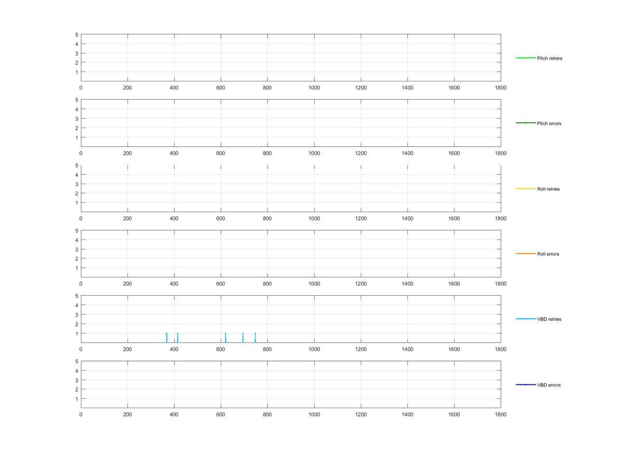Pick the VBD retries spike near x 620
622x459 pixels.
pos(225,338)
